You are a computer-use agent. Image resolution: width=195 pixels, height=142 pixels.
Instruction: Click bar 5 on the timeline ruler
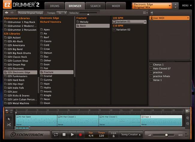58,110
